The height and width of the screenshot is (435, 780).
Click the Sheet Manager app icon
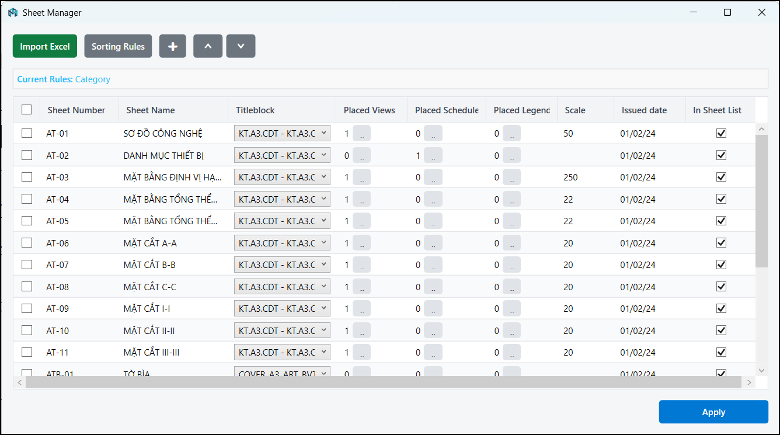pos(13,12)
